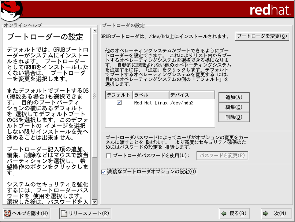Click the Red Hat shadowman logo icon
295x222 pixels.
[x=11, y=10]
